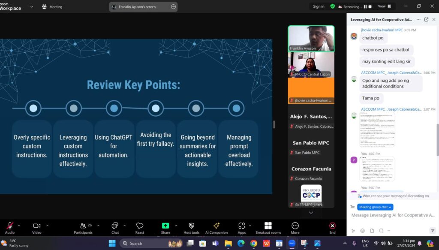
Task: Open File Explorer from taskbar
Action: [228, 243]
